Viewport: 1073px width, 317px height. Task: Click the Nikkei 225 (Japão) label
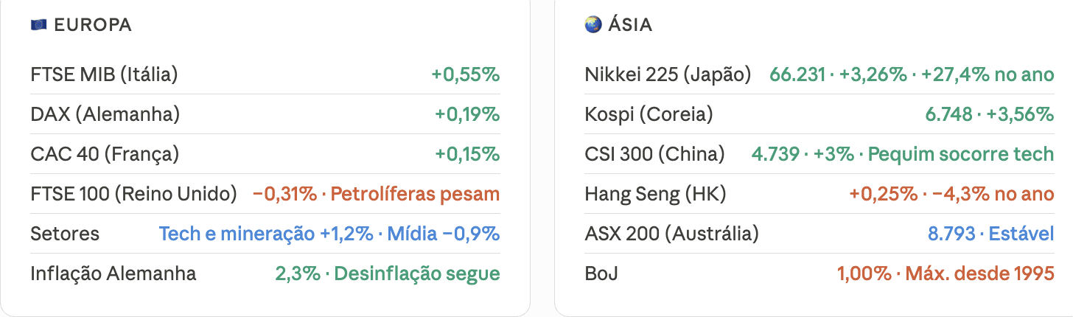pyautogui.click(x=668, y=74)
